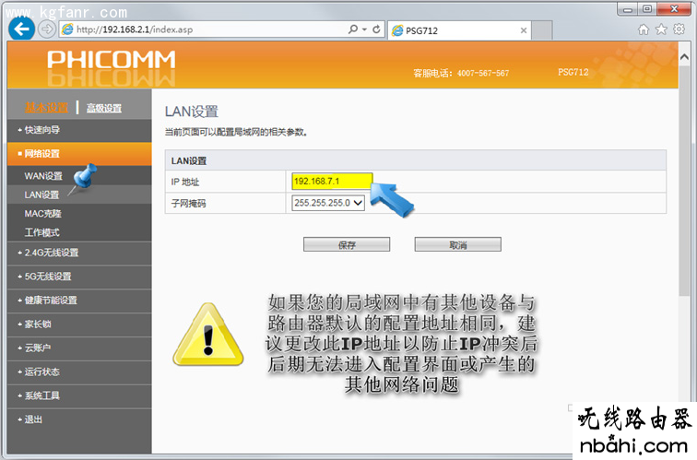Expand 快速向导 menu

click(x=79, y=130)
